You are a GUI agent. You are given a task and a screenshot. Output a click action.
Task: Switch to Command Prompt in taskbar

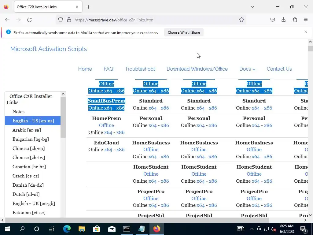click(127, 229)
